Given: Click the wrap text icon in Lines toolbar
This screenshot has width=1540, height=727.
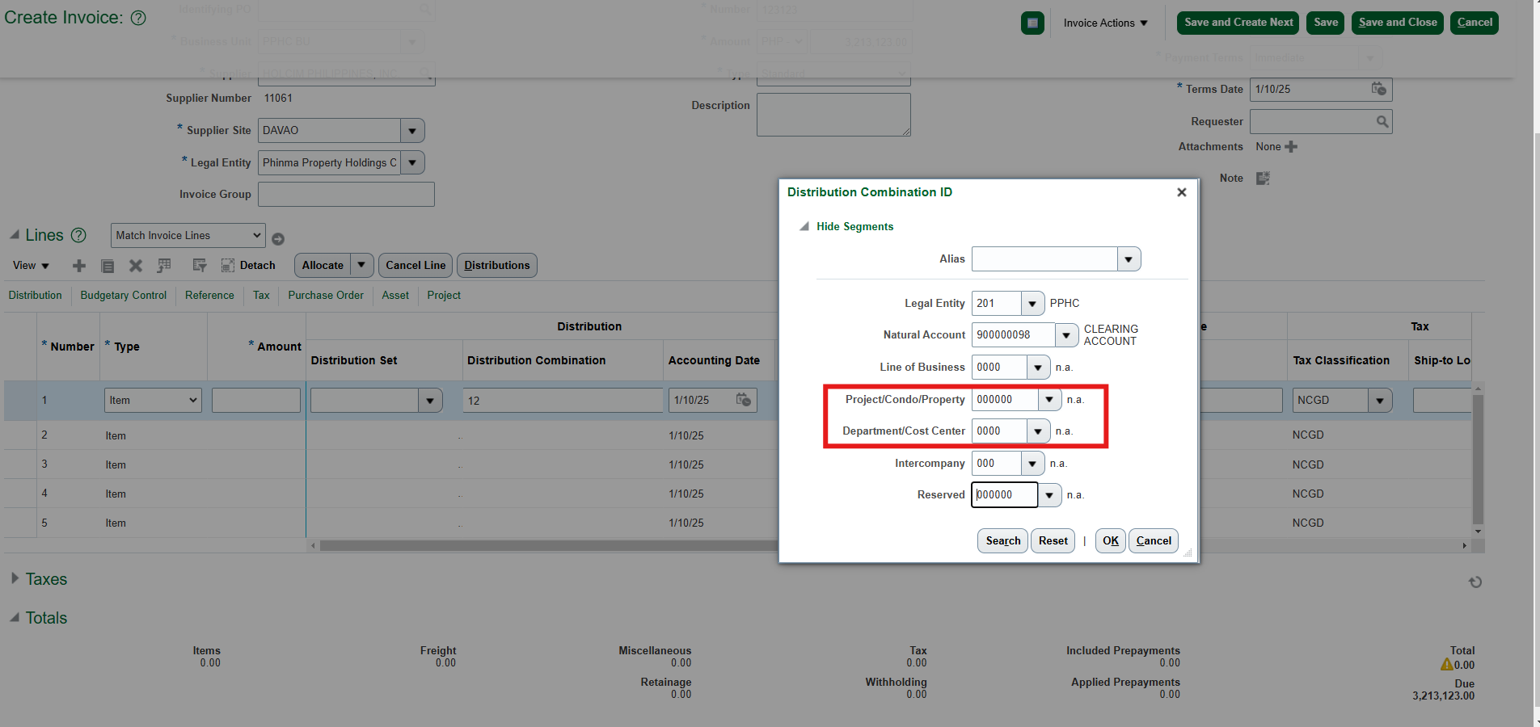Looking at the screenshot, I should click(200, 266).
